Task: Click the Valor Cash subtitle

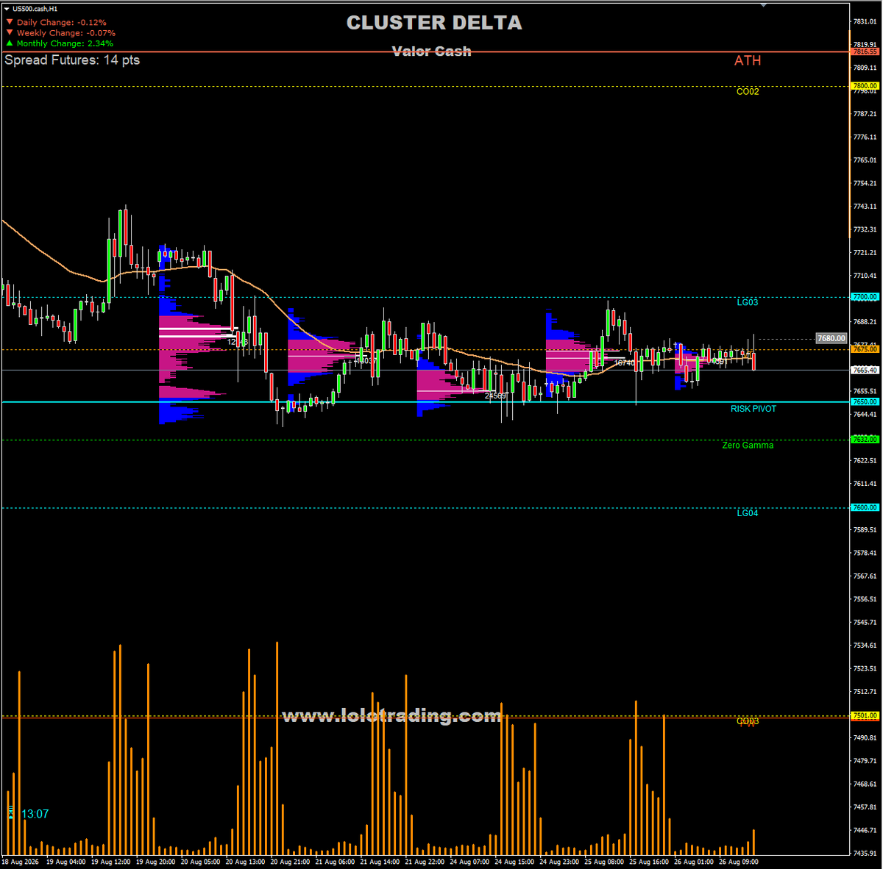Action: click(432, 51)
